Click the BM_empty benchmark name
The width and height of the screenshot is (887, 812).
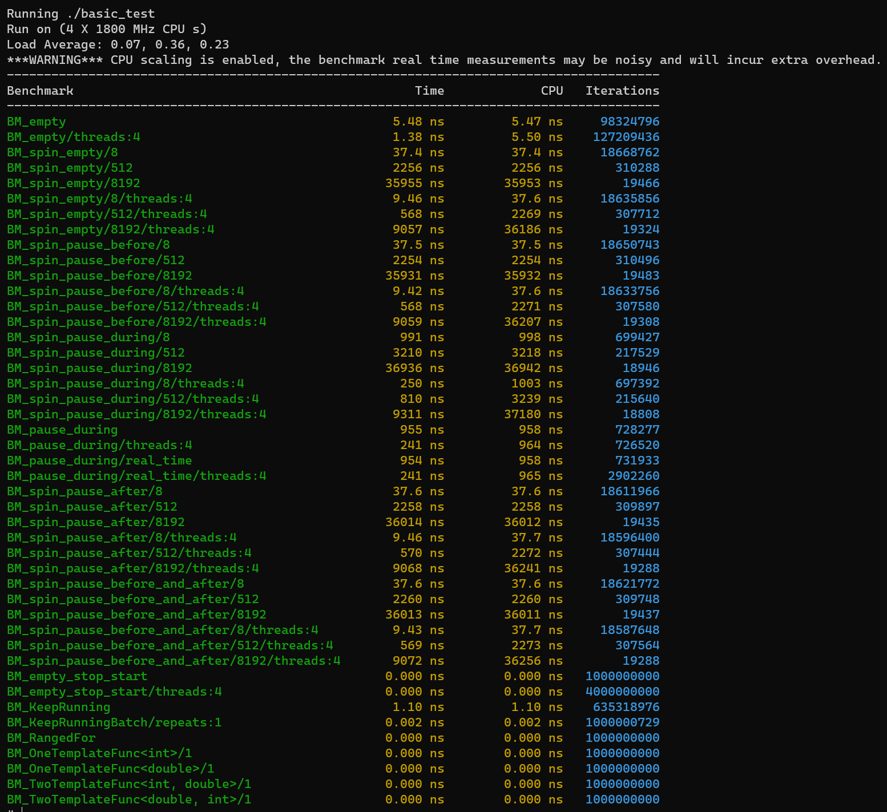click(37, 122)
